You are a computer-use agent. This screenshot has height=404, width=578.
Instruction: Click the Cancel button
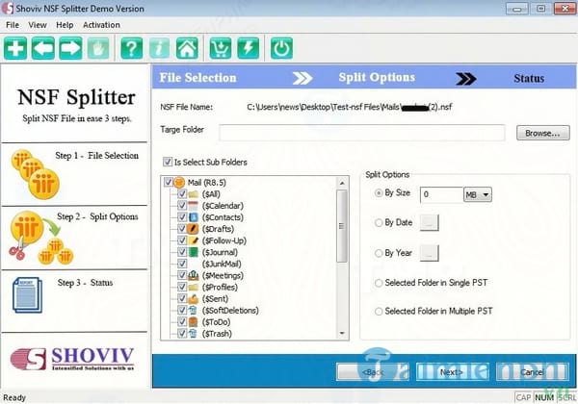point(532,372)
